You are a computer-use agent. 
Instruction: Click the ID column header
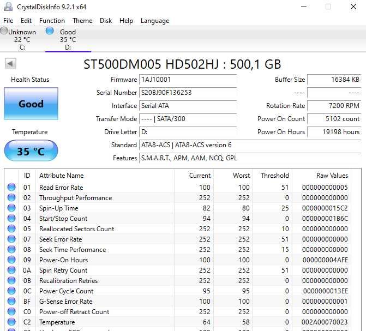(27, 175)
